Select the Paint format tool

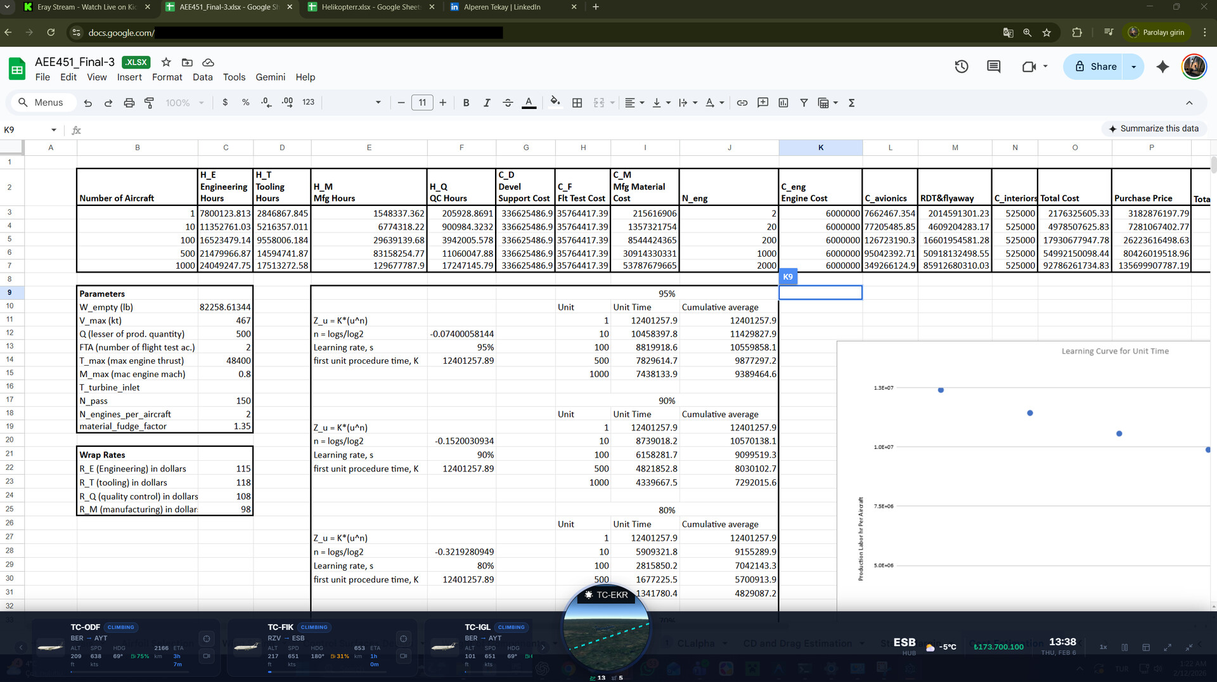[150, 102]
